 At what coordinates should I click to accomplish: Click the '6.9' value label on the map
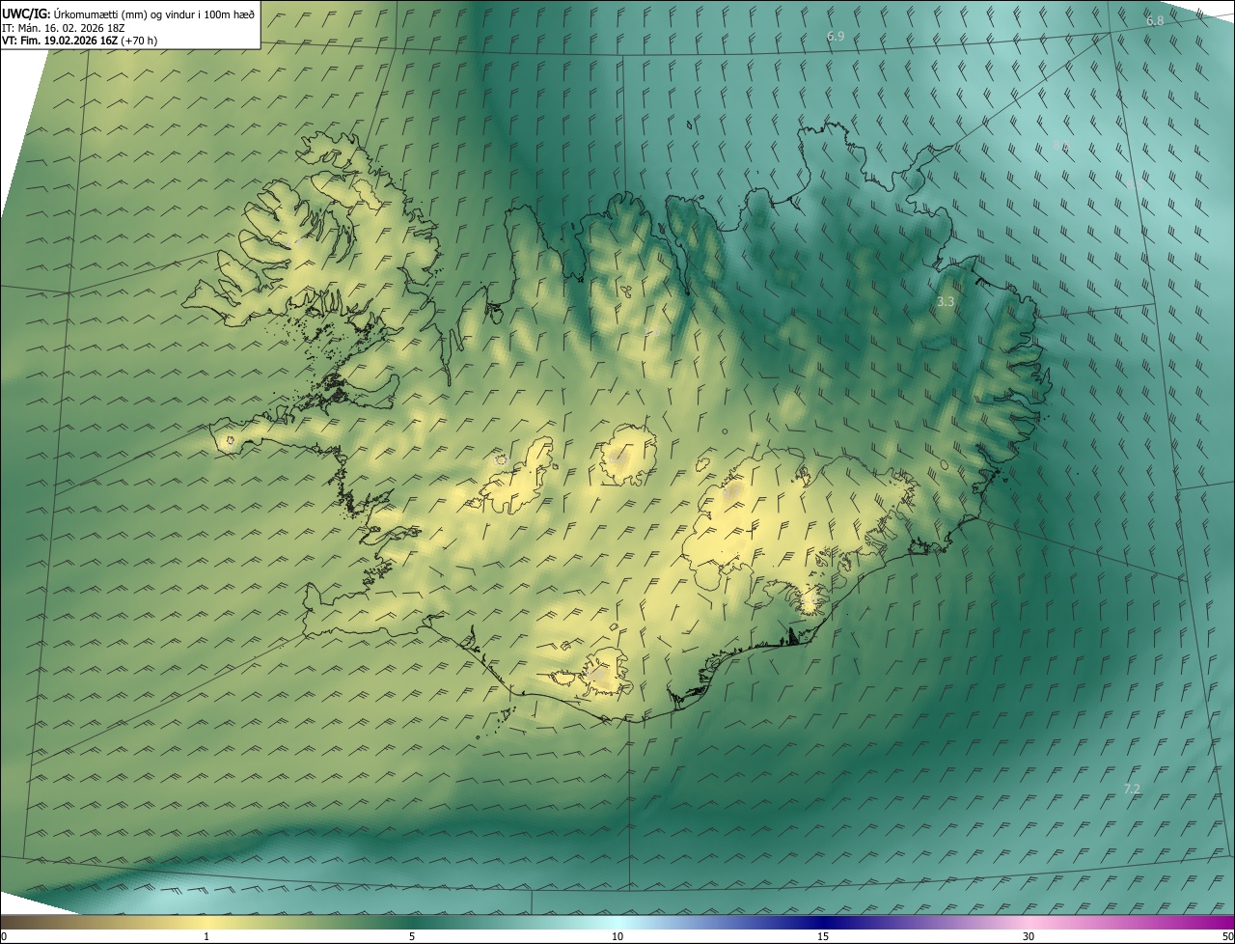click(836, 36)
